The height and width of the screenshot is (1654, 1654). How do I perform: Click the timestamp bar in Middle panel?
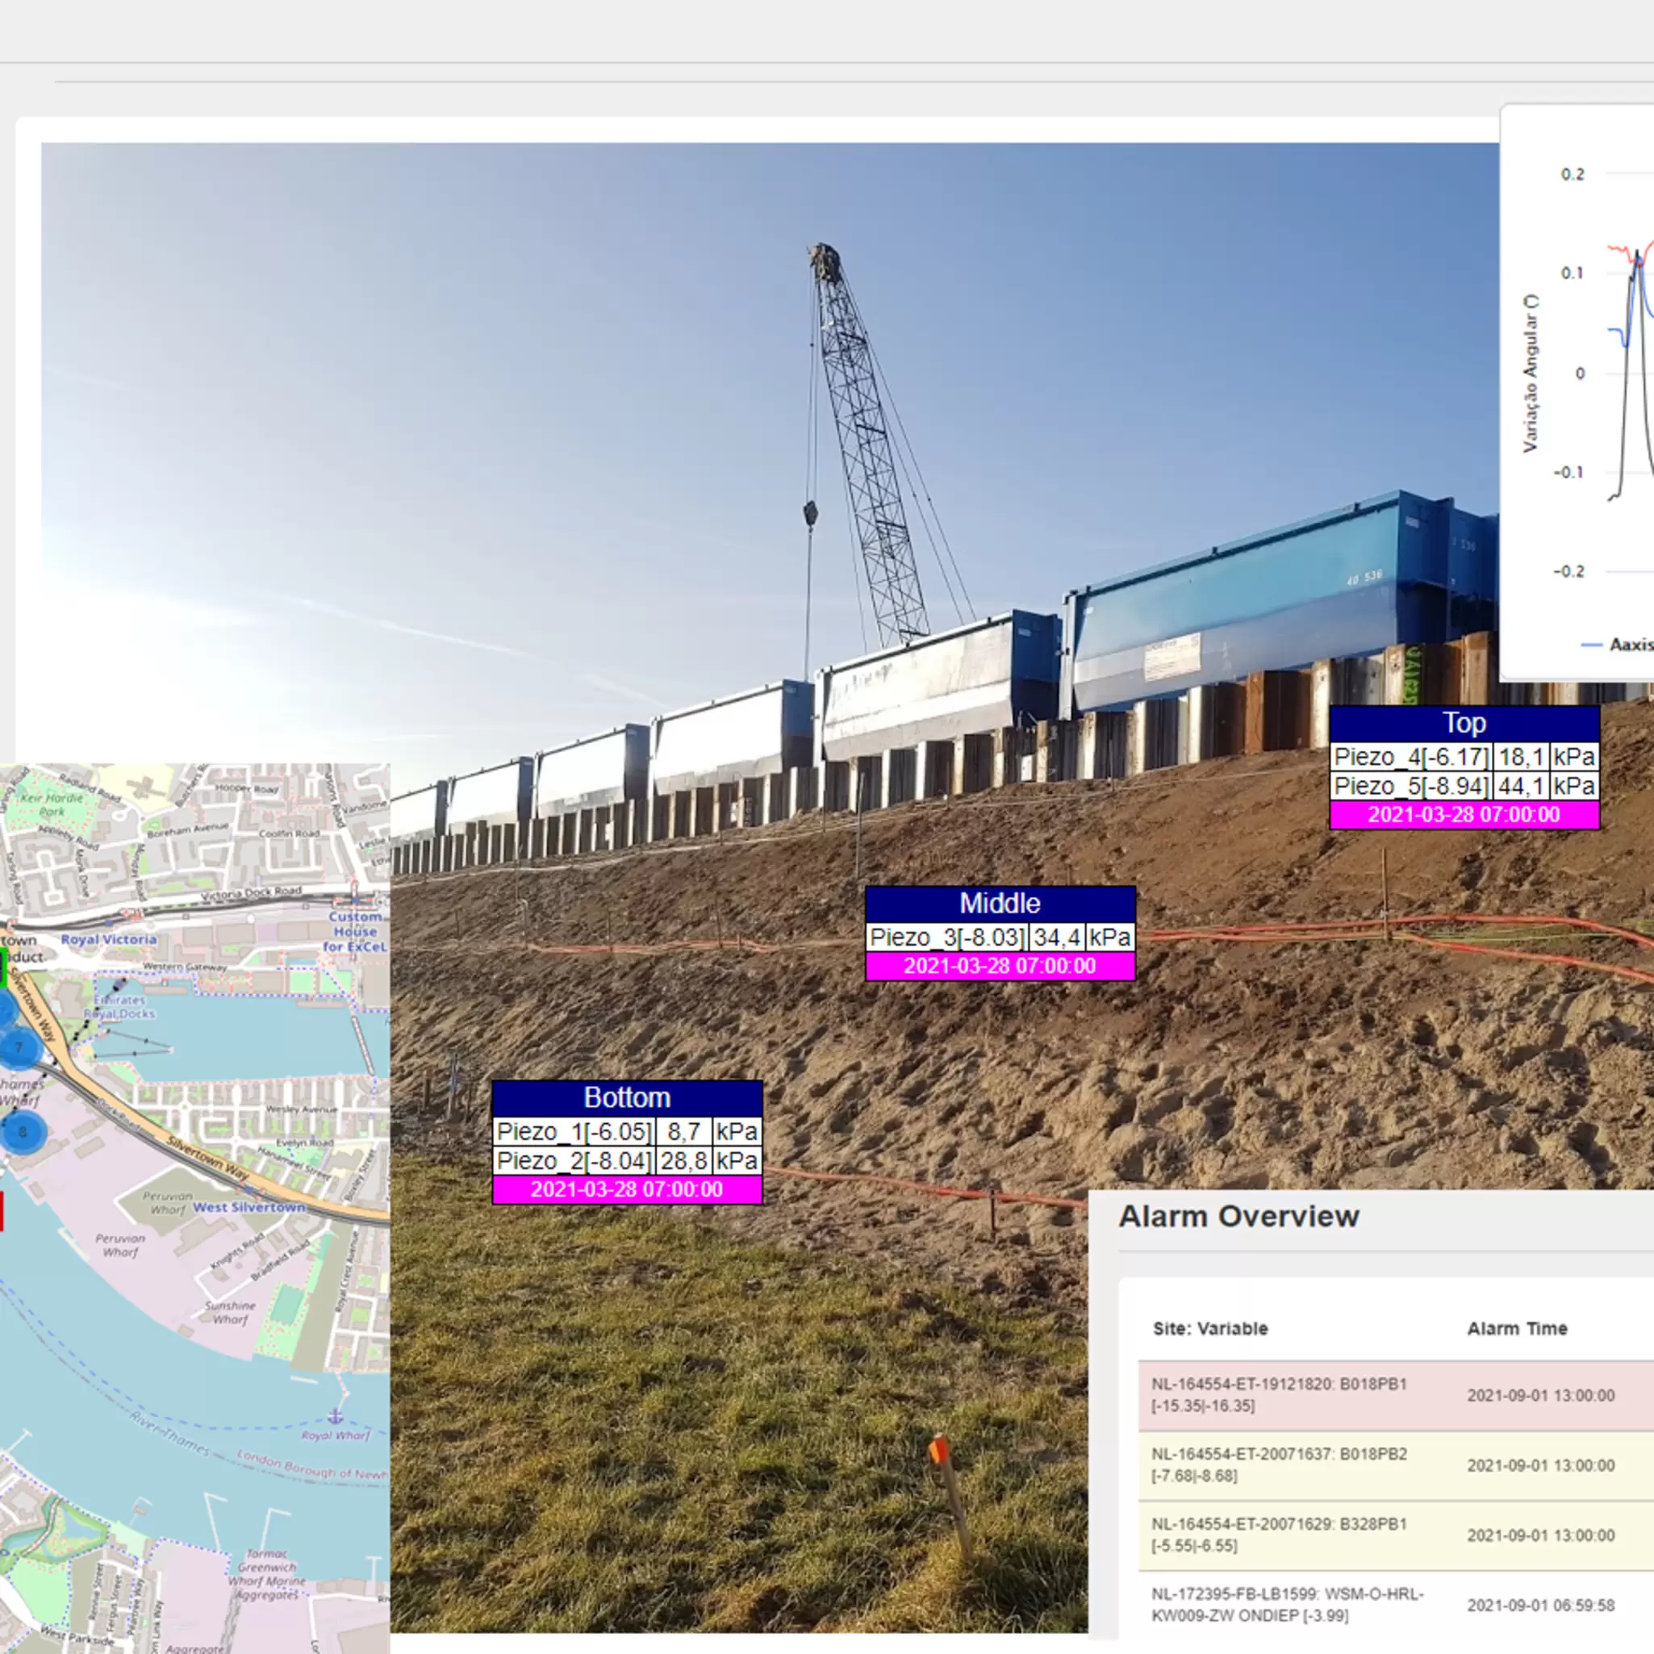[1000, 966]
